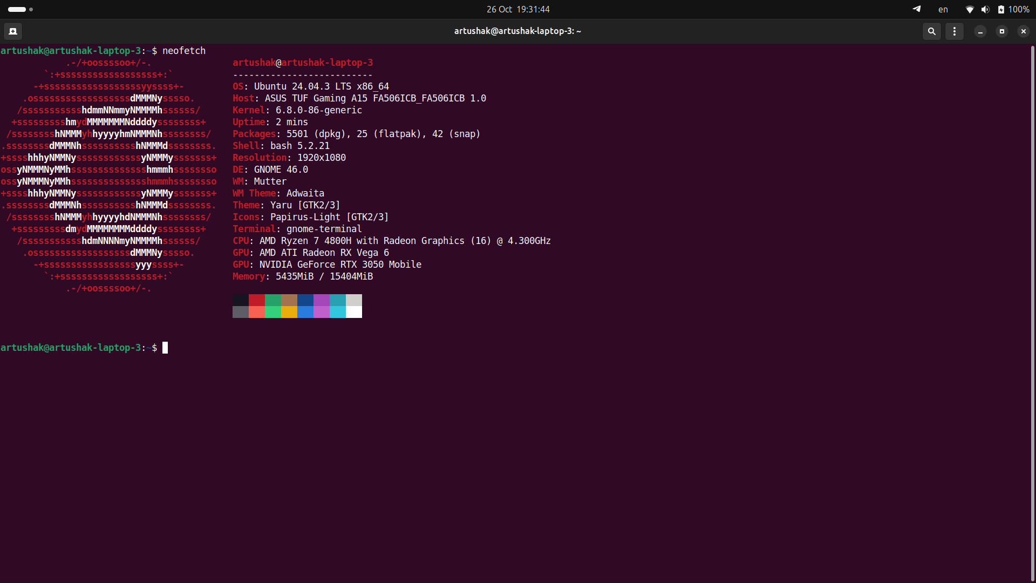The image size is (1036, 583).
Task: Open the clock and calendar menu
Action: pyautogui.click(x=518, y=9)
